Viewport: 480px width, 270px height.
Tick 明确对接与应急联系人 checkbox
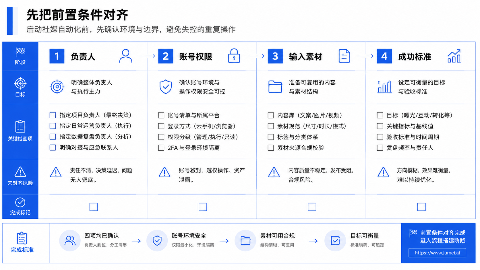pos(53,147)
